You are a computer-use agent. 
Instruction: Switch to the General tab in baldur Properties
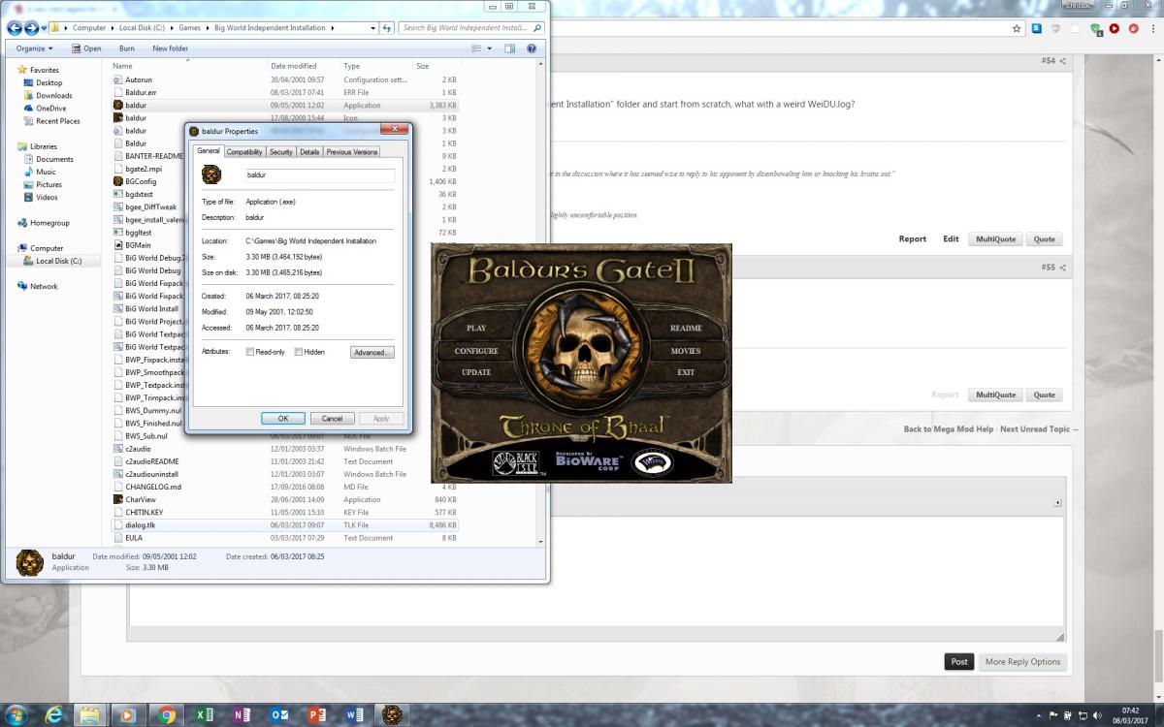pyautogui.click(x=209, y=151)
